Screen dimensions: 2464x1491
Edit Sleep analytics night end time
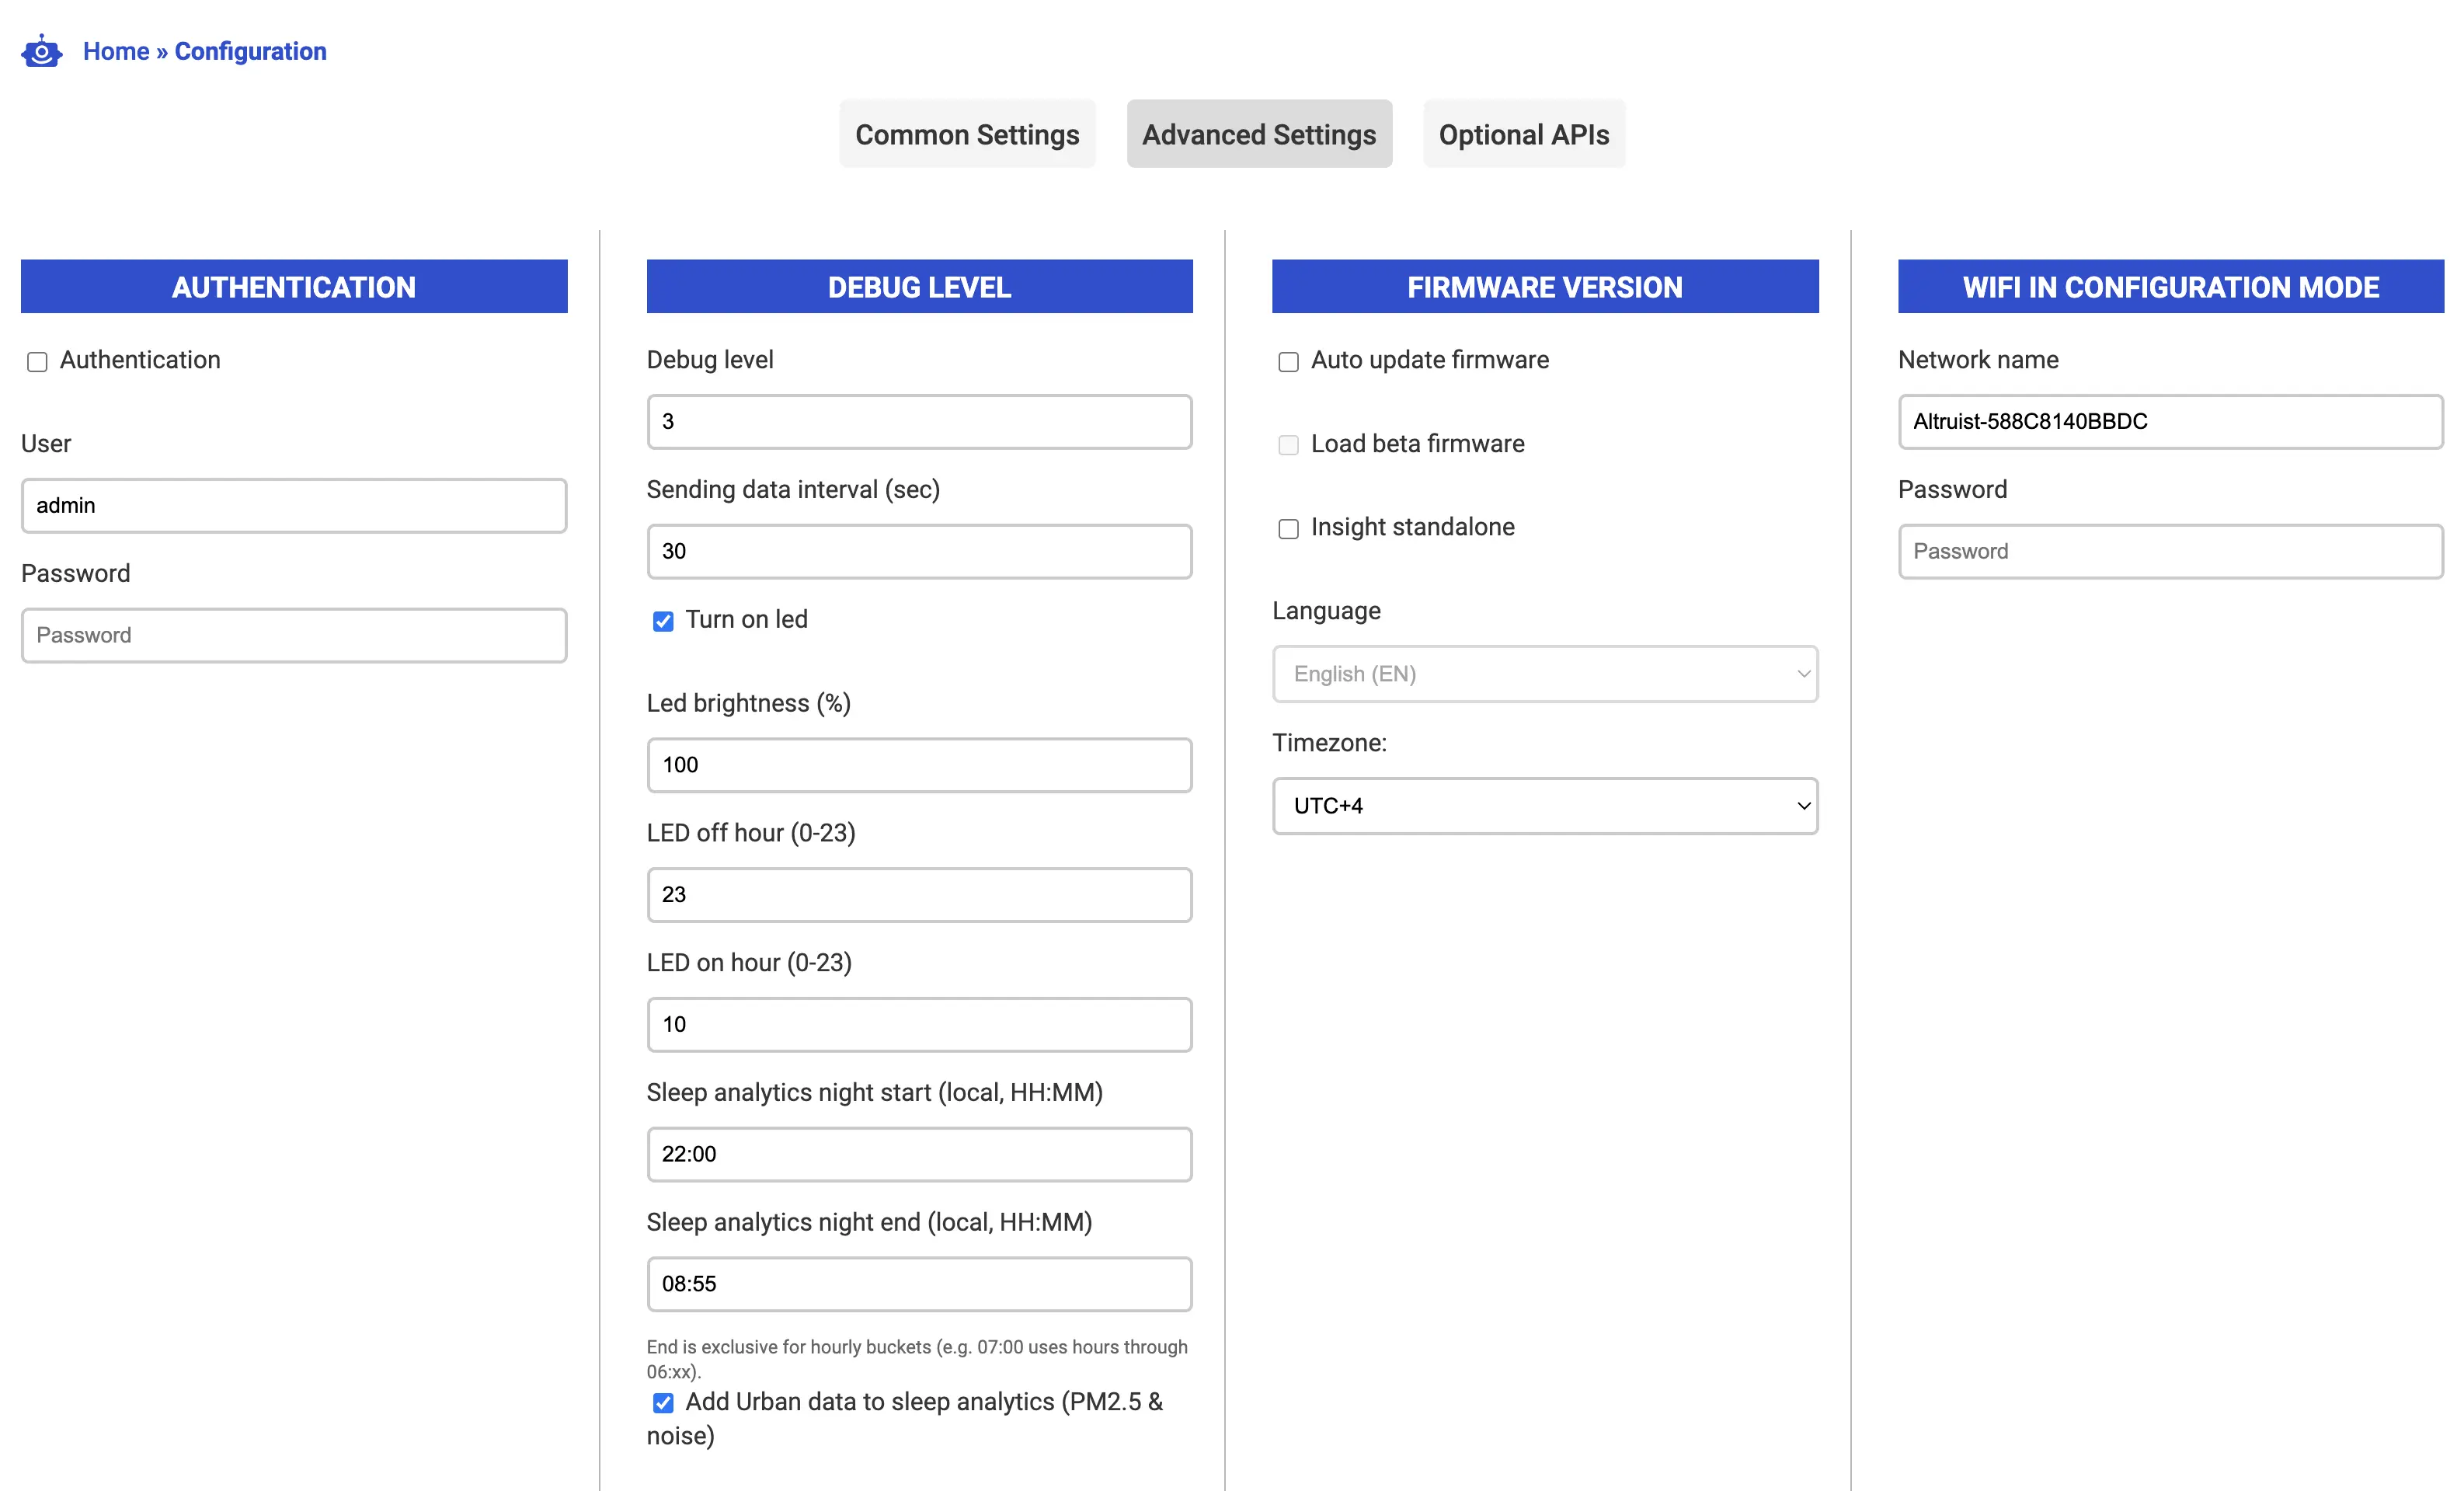pyautogui.click(x=919, y=1284)
